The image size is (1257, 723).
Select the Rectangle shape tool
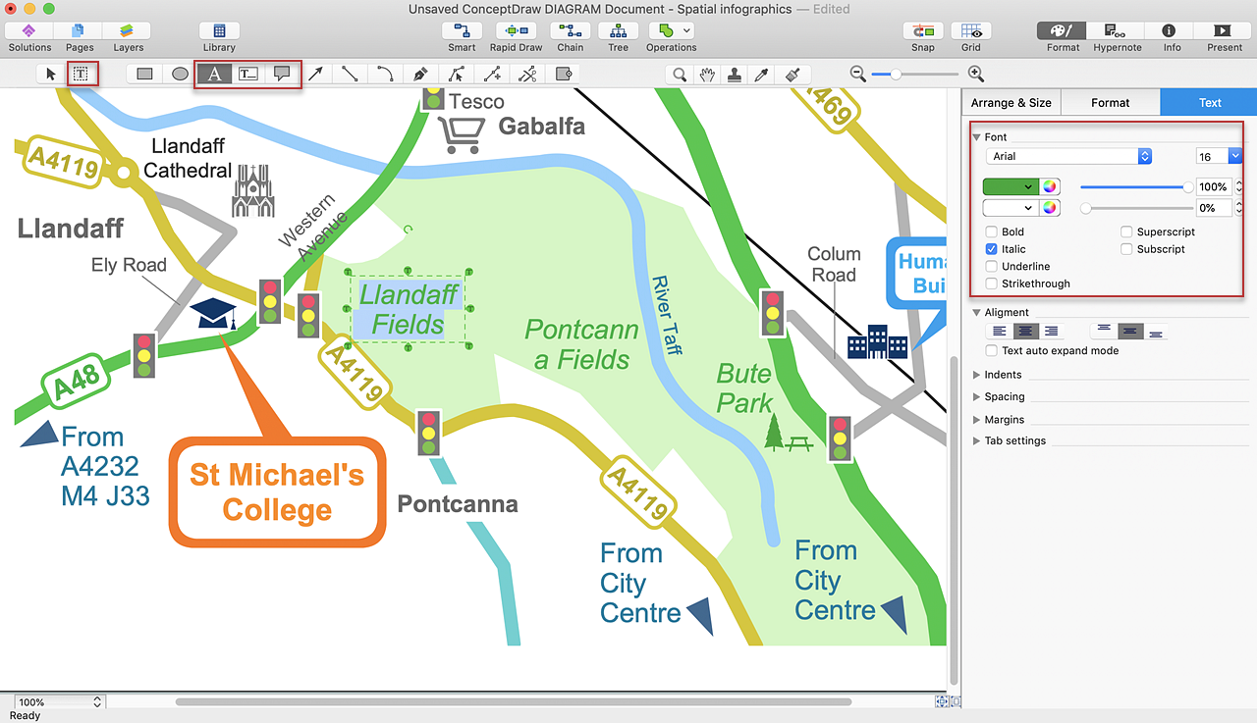pyautogui.click(x=145, y=74)
